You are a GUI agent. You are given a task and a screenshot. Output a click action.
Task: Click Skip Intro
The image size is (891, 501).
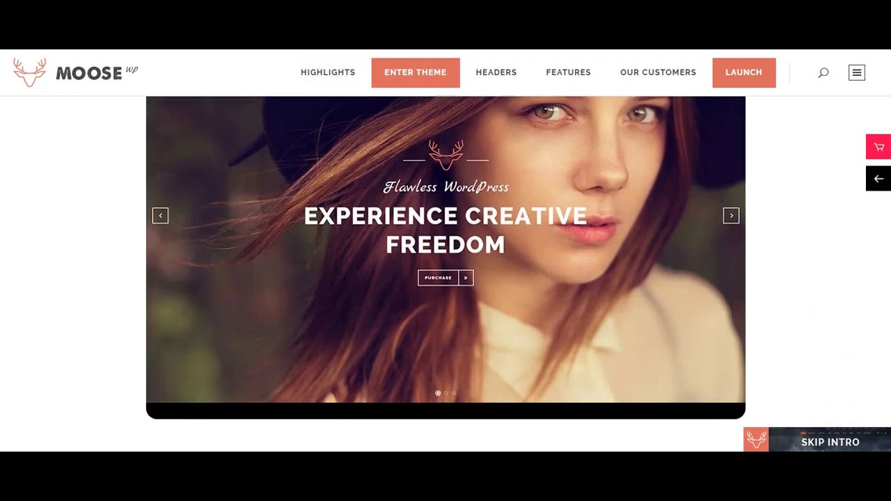coord(830,442)
